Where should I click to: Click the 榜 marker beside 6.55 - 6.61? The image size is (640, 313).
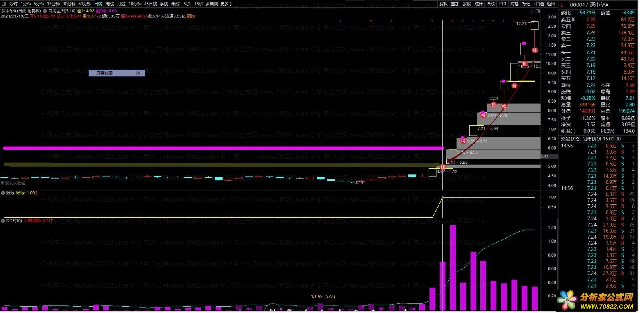click(463, 141)
